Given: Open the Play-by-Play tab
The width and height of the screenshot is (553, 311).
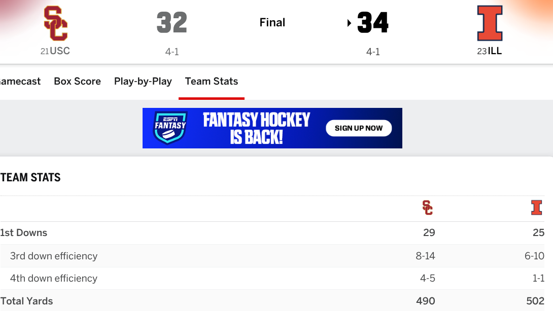Looking at the screenshot, I should (x=143, y=81).
